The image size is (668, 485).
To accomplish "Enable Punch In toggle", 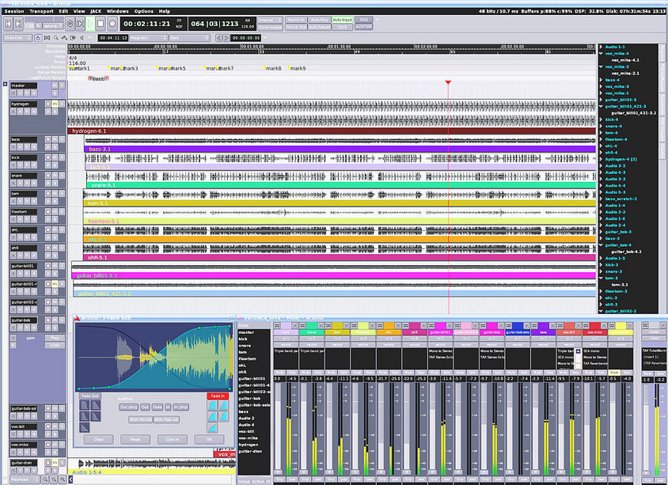I will click(295, 18).
